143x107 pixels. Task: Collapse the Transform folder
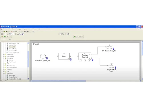click(3, 73)
